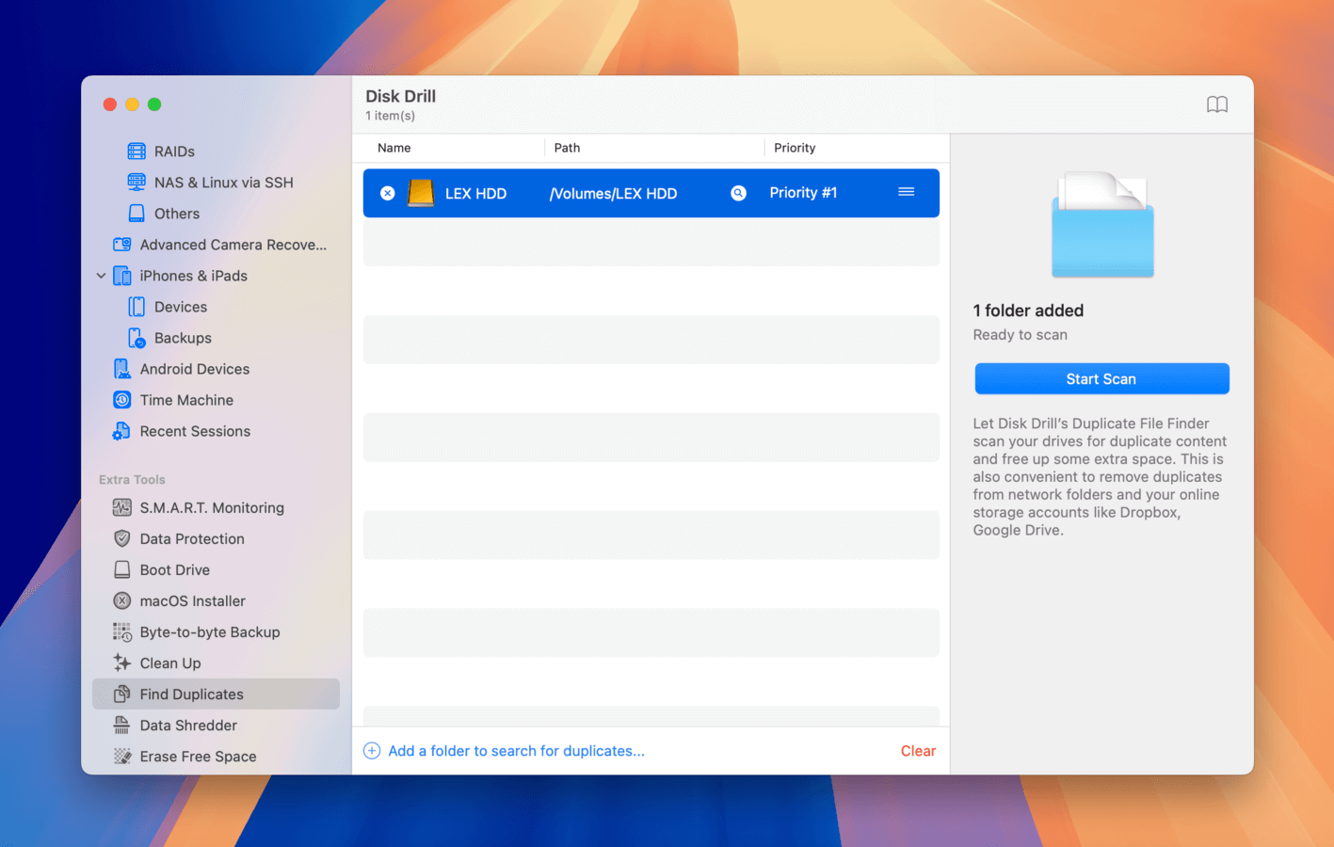
Task: Click the plus icon to add folder
Action: point(372,751)
